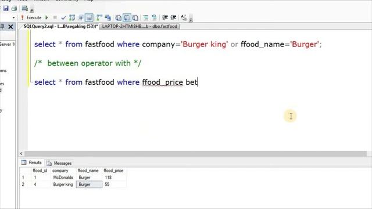
Task: Start debugging with the green play icon
Action: click(46, 17)
